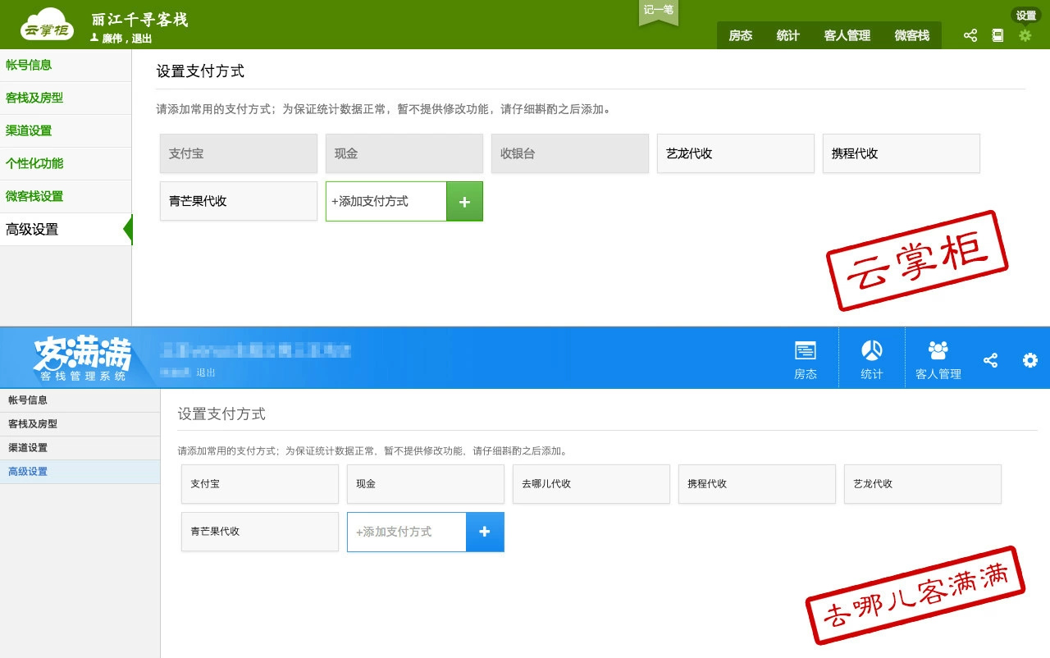Click the green plus add button
Viewport: 1050px width, 658px height.
(464, 201)
